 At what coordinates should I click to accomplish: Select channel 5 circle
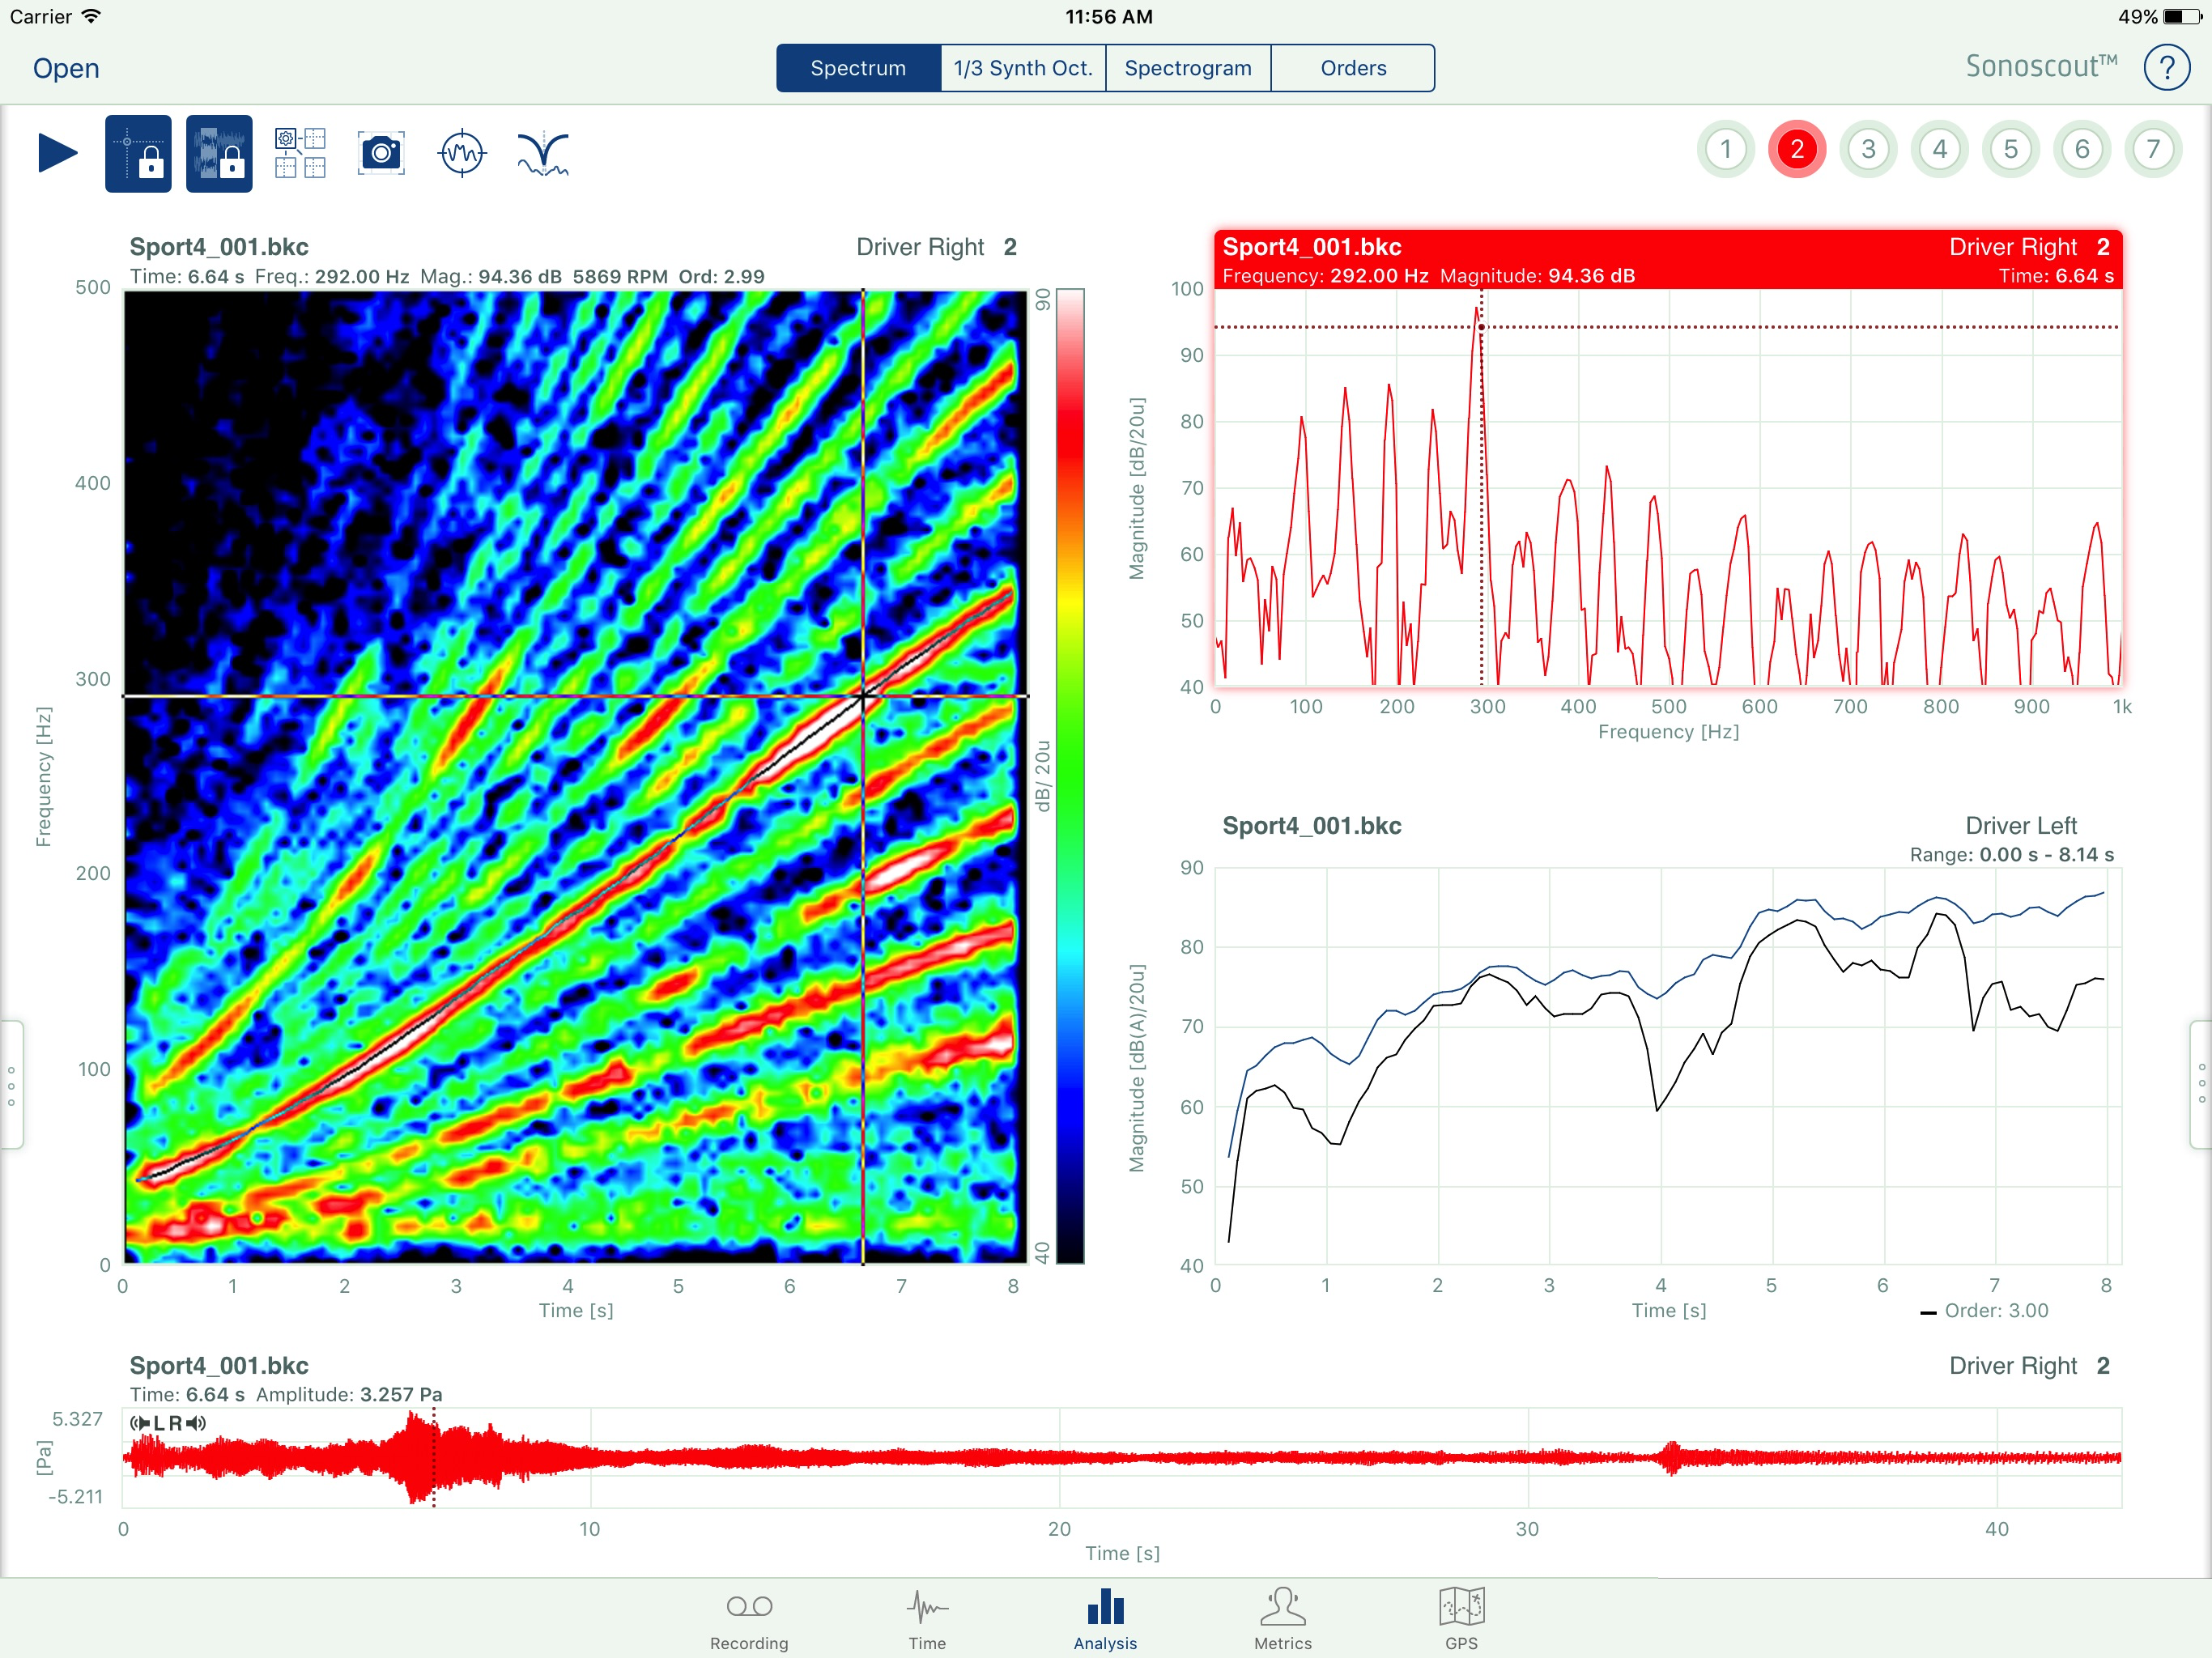[x=2011, y=150]
